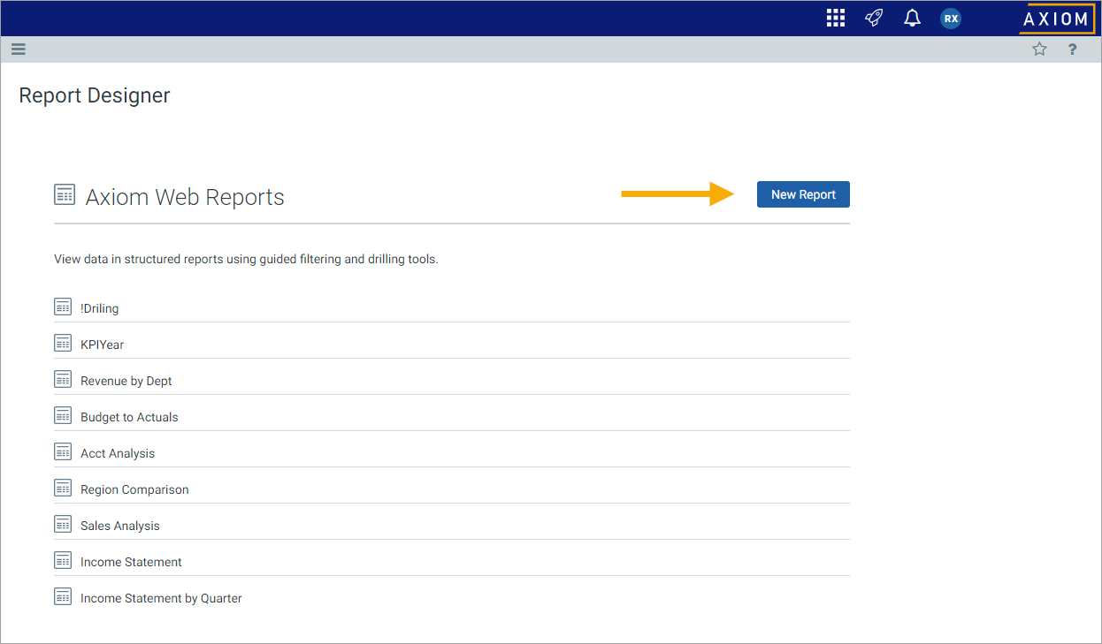Click the report icon beside Budget to Actuals

(x=63, y=416)
